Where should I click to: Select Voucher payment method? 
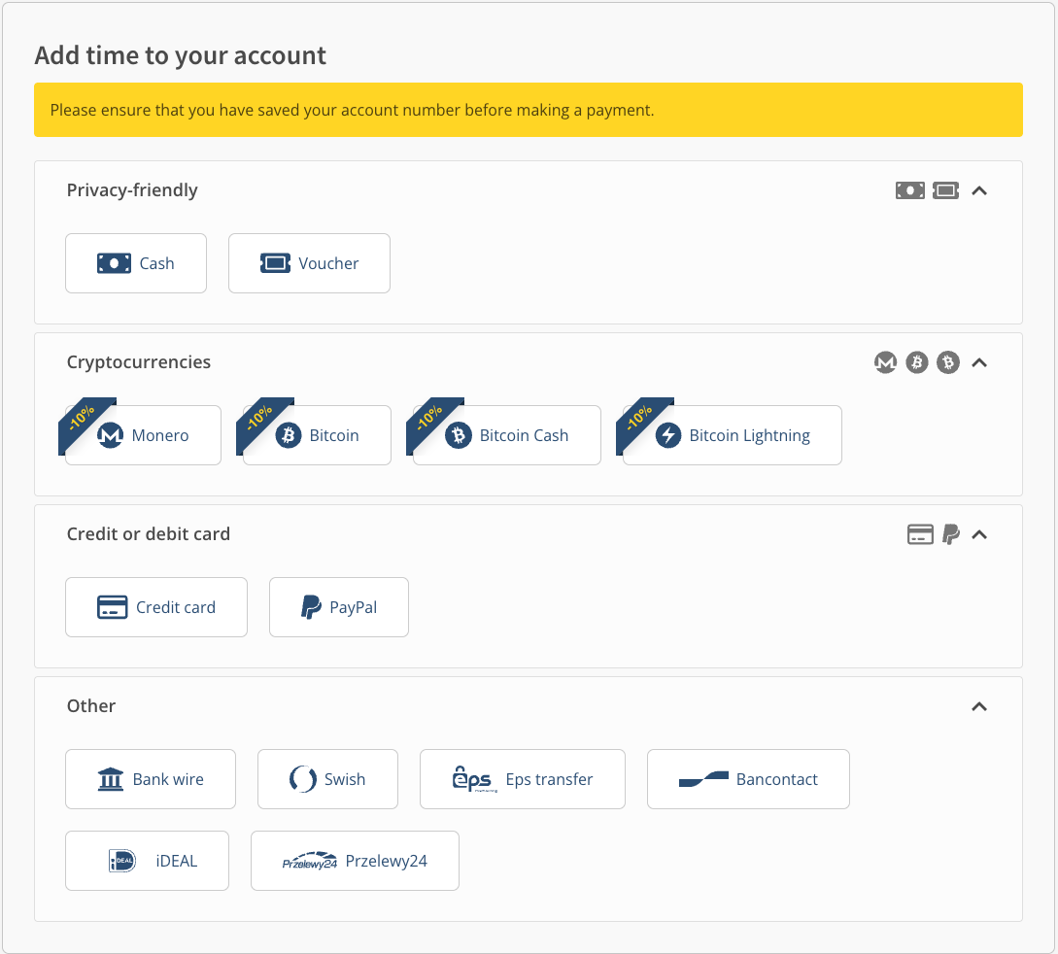pyautogui.click(x=309, y=263)
